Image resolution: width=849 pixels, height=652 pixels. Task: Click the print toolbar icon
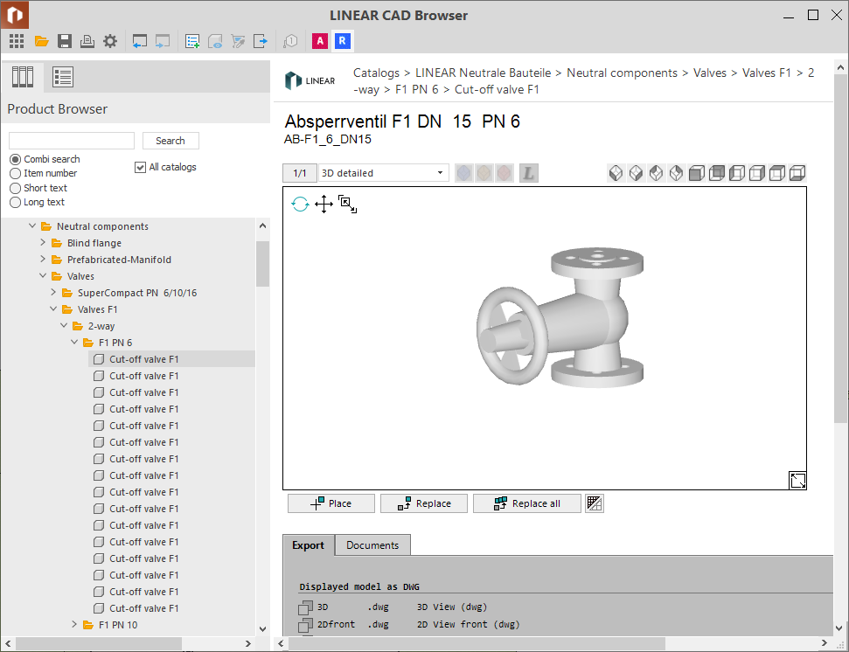coord(87,41)
